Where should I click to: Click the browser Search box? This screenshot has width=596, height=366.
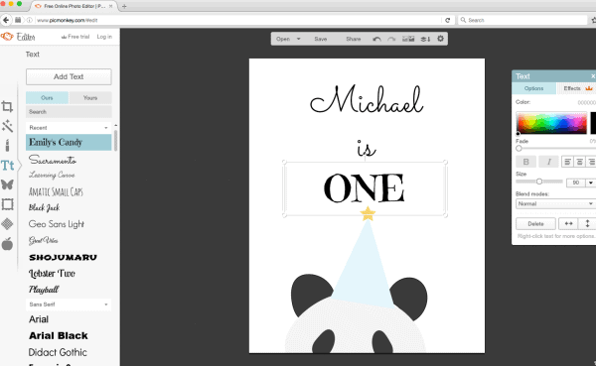[522, 20]
